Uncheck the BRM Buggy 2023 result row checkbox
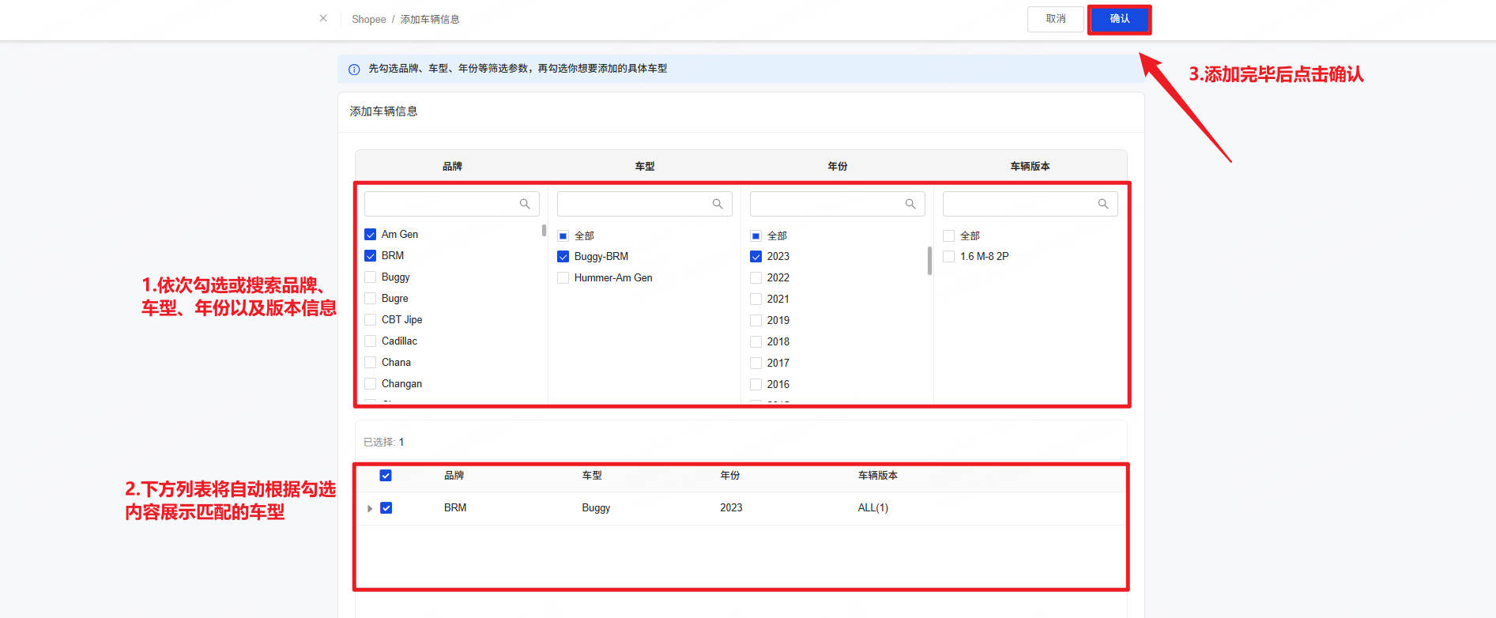The image size is (1496, 618). [x=386, y=508]
